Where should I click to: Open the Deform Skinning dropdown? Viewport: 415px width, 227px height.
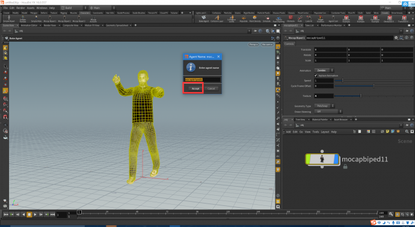click(x=328, y=112)
